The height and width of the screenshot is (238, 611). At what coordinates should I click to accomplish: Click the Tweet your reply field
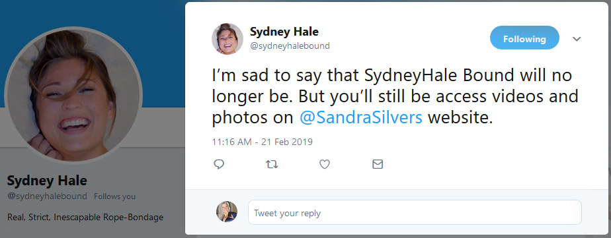pos(415,212)
